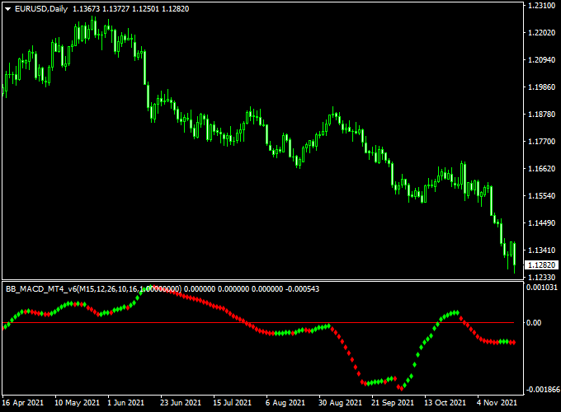
Task: Select the 1.13410 price axis label
Action: click(x=542, y=250)
